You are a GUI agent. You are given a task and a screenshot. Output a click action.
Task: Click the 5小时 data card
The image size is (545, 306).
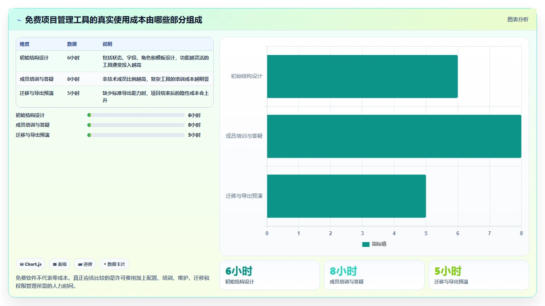point(479,275)
